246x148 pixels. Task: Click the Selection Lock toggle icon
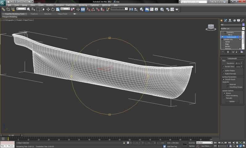tap(124, 143)
